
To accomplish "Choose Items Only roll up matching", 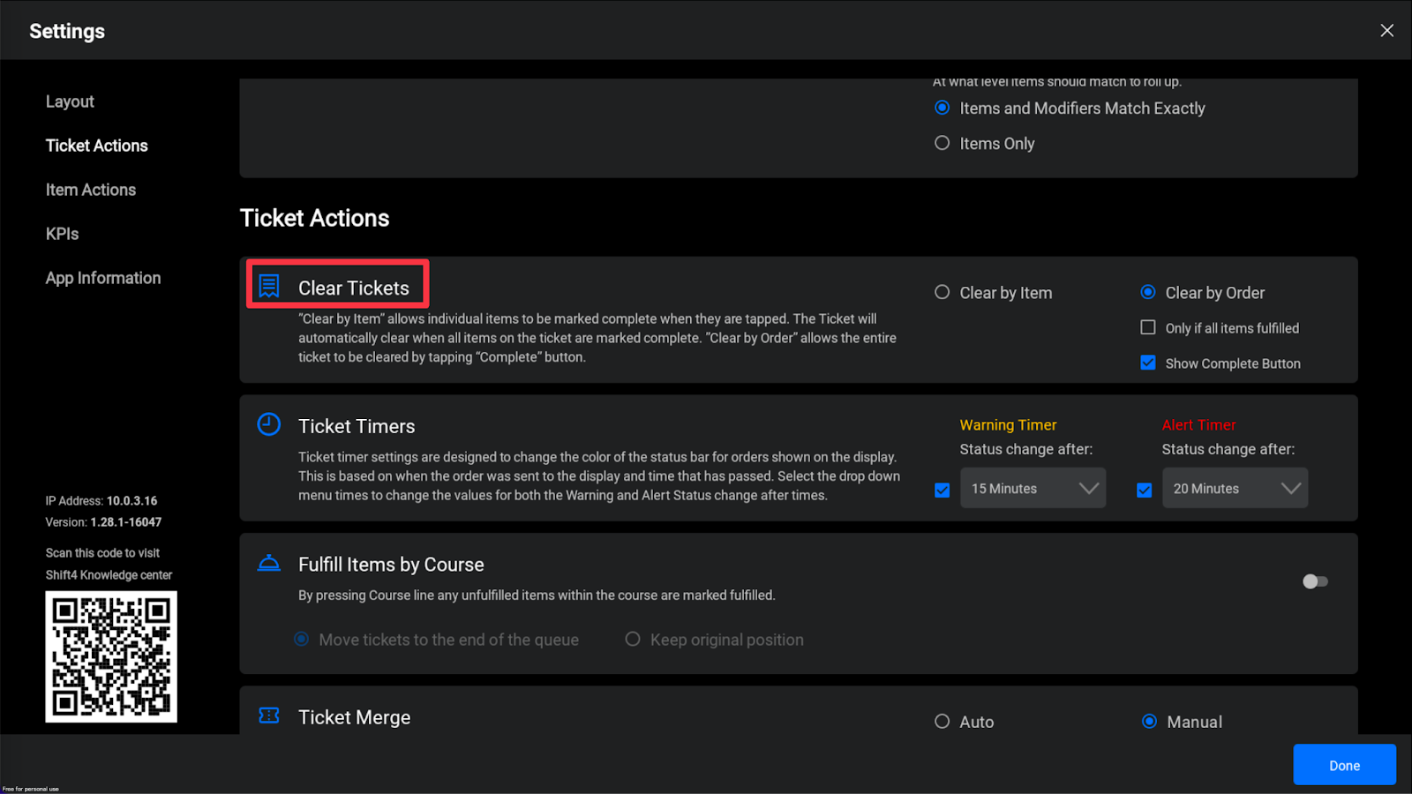I will pyautogui.click(x=943, y=143).
